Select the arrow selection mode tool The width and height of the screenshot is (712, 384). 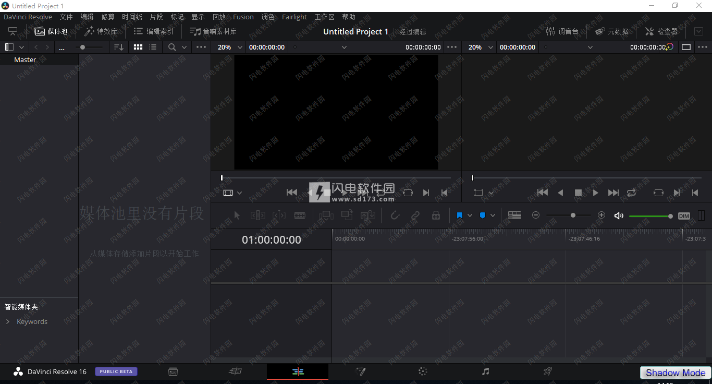point(237,215)
